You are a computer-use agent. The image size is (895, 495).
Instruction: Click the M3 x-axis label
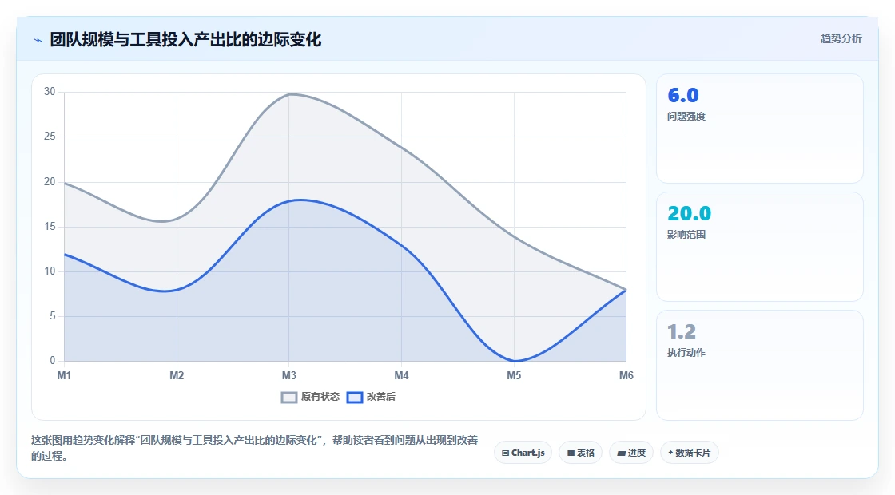[x=288, y=375]
